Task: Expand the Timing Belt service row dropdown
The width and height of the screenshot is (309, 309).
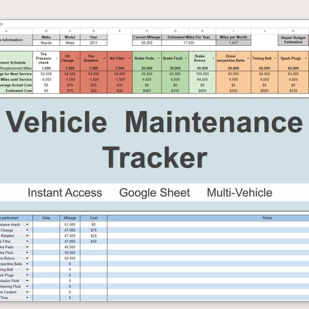Action: click(27, 269)
